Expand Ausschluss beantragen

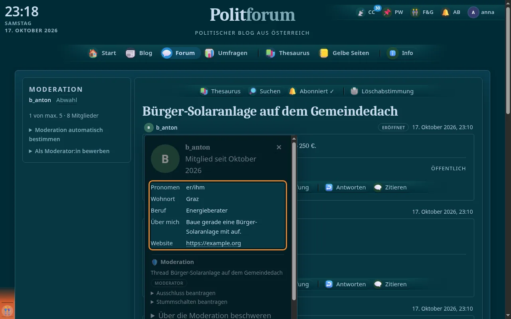coord(183,293)
